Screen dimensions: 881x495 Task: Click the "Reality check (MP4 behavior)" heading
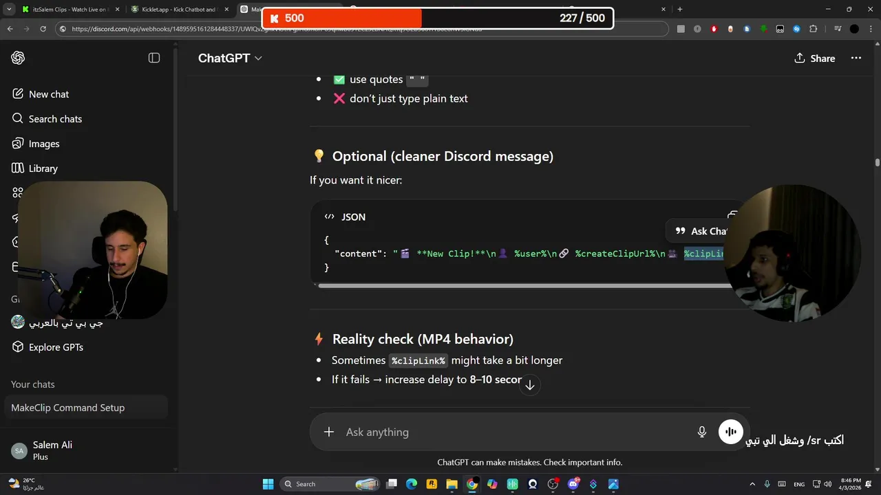(423, 339)
